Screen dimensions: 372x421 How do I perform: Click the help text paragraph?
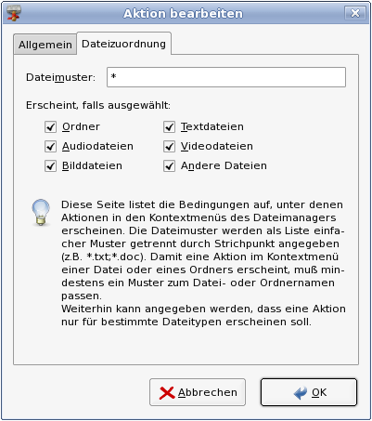pos(203,263)
